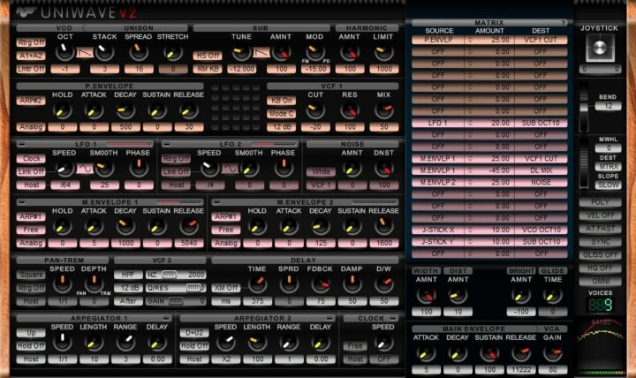Toggle the HQ OFF quality switch
This screenshot has width=636, height=378.
(601, 268)
